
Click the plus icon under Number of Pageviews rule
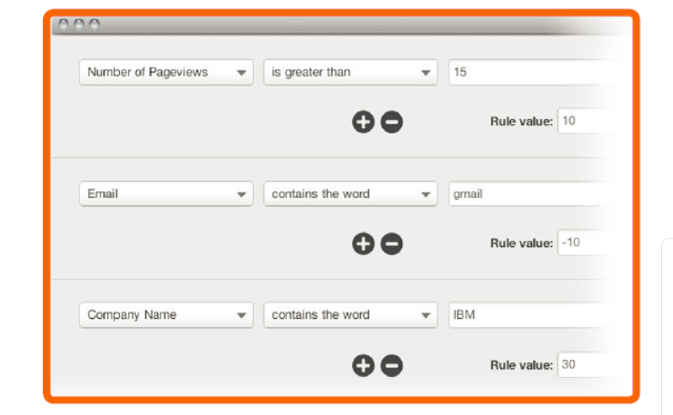pos(362,122)
